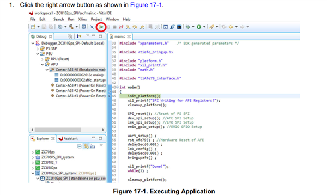Click the build target circular icon

[x=60, y=27]
